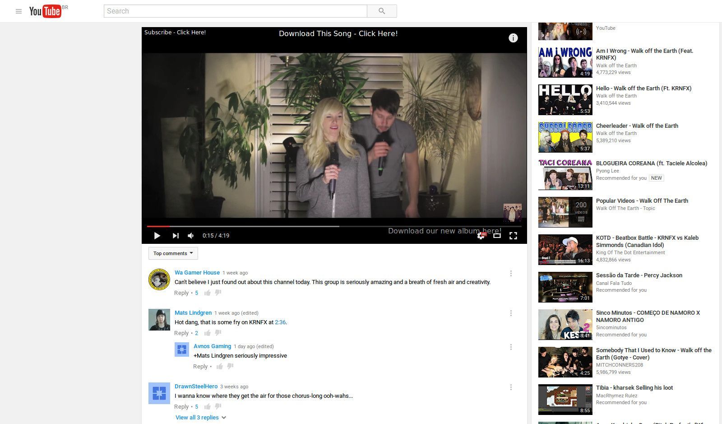The image size is (722, 424).
Task: Open video settings gear
Action: (x=481, y=235)
